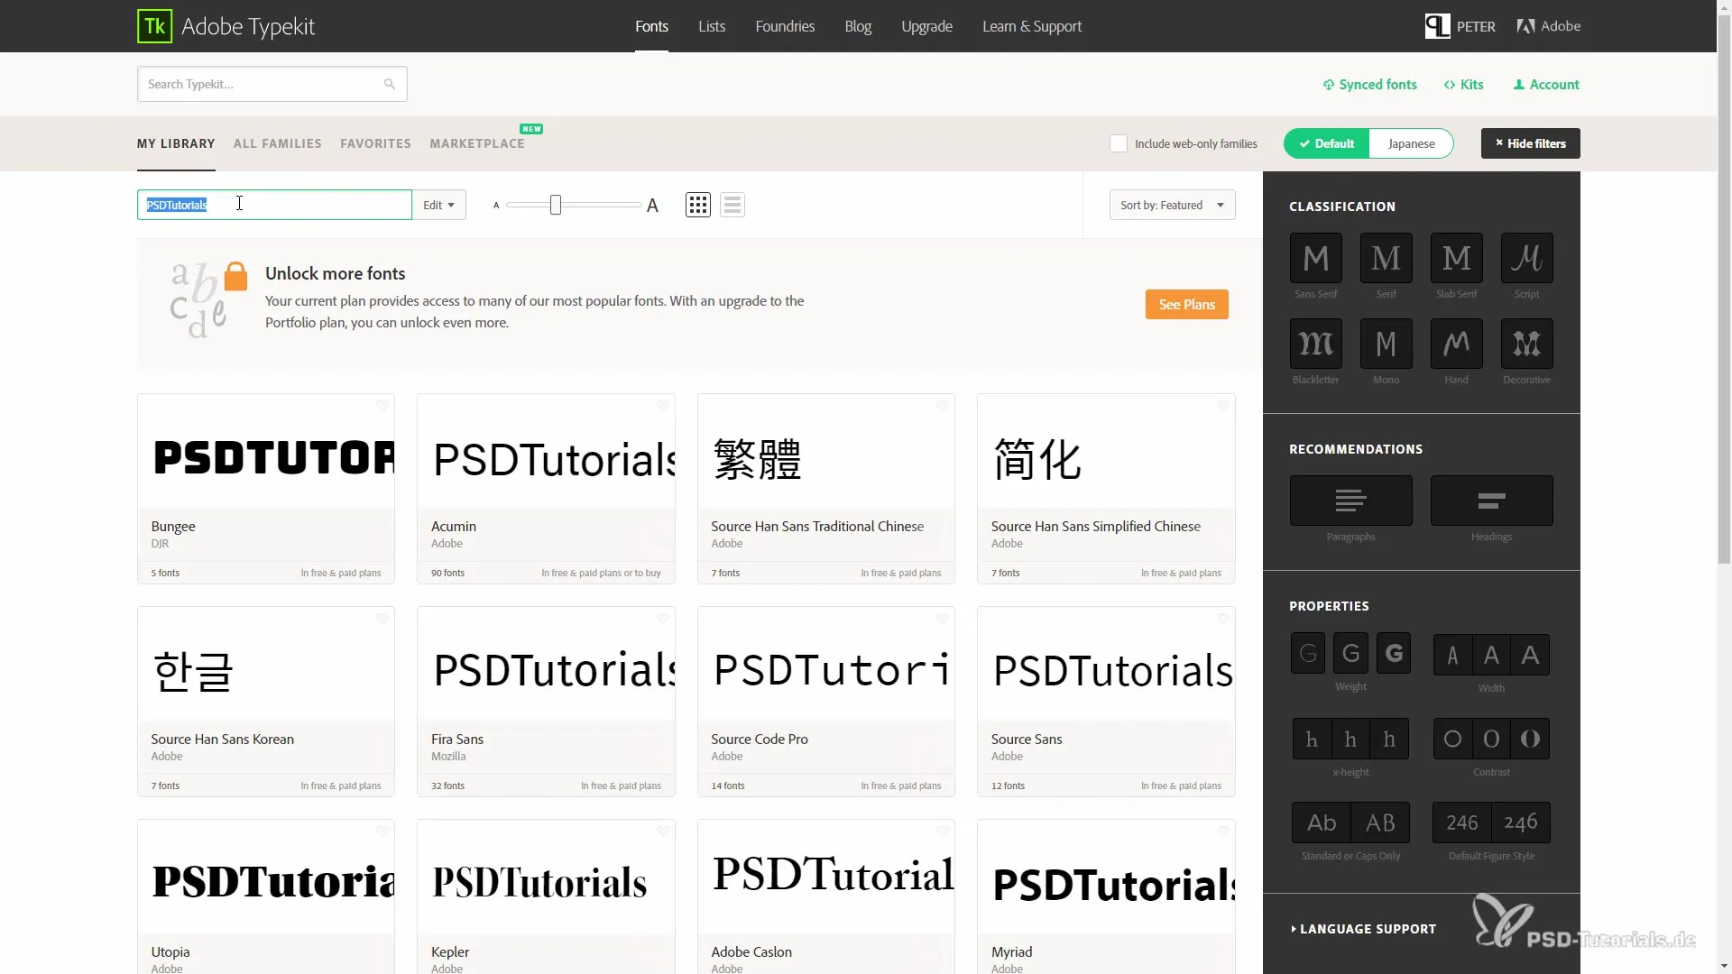The width and height of the screenshot is (1732, 974).
Task: Filter by Mono classification
Action: coord(1386,344)
